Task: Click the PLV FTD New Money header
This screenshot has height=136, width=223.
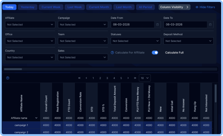Action: pos(138,99)
